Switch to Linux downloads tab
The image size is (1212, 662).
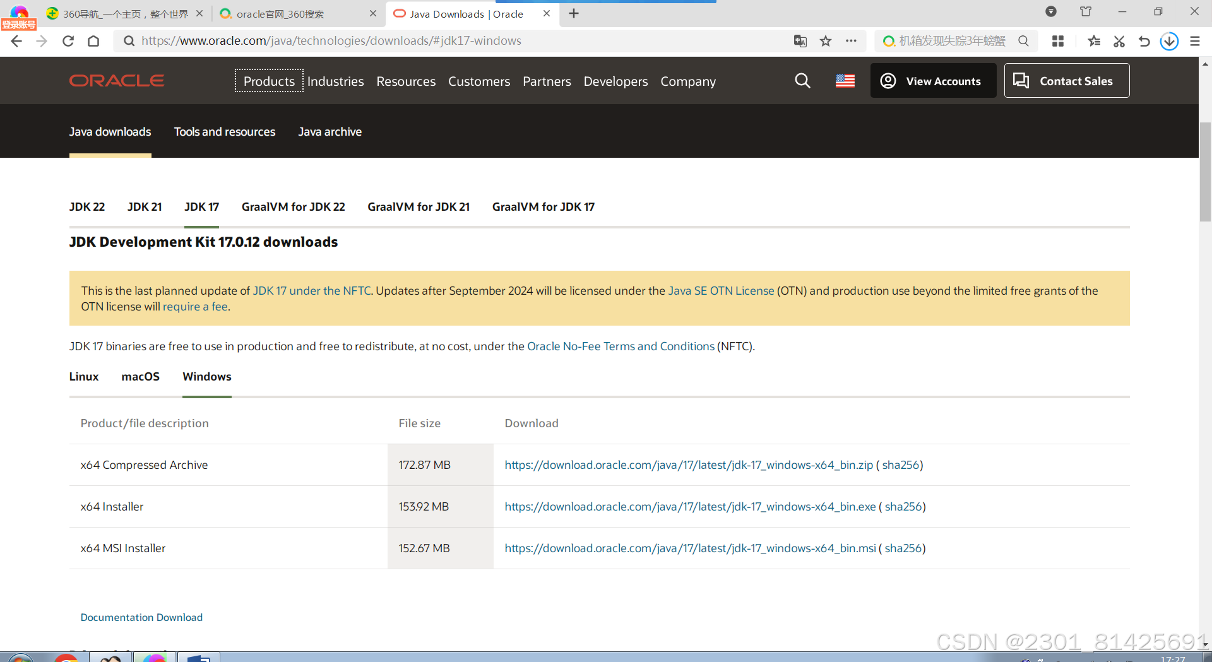point(84,377)
